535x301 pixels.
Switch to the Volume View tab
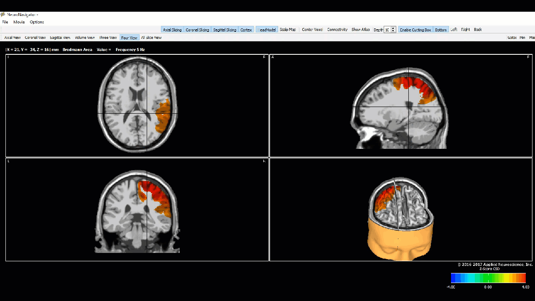point(85,38)
